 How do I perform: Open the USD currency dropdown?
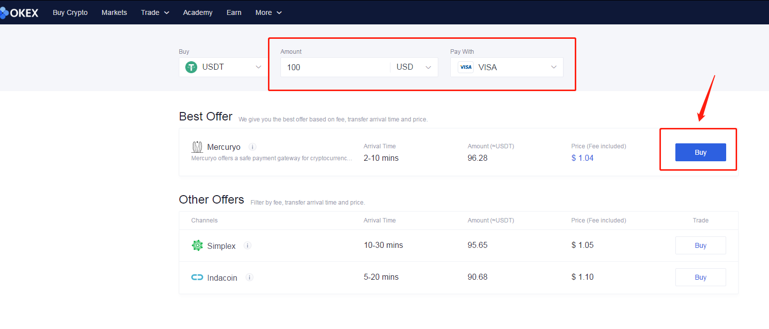point(414,67)
